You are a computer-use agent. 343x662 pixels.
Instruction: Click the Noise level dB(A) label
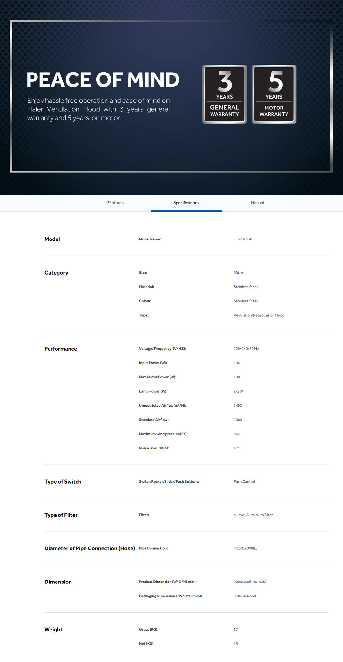154,448
